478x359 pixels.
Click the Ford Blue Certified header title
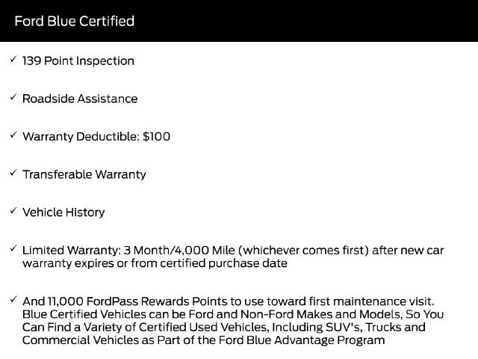pos(75,21)
